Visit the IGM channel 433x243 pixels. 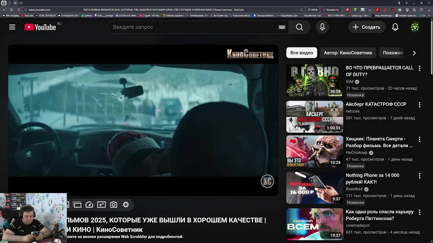coord(349,82)
